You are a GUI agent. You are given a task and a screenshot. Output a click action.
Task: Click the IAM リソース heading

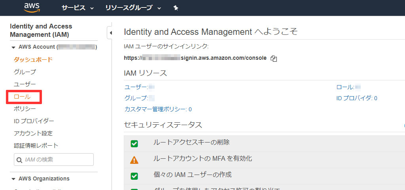coord(146,73)
